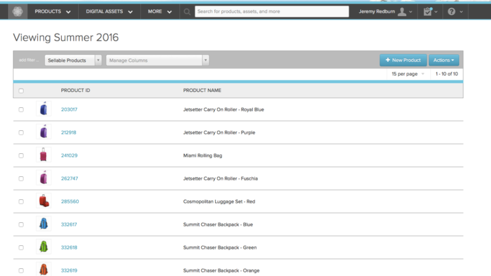Open the Products menu
The image size is (491, 276).
(x=53, y=11)
